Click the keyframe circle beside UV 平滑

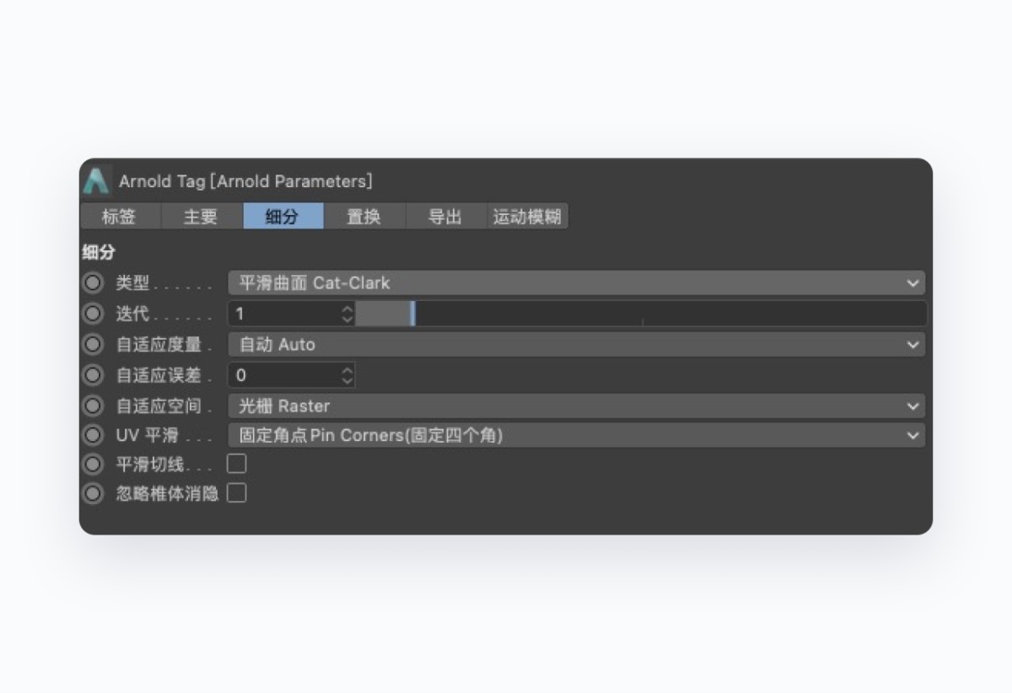[92, 435]
